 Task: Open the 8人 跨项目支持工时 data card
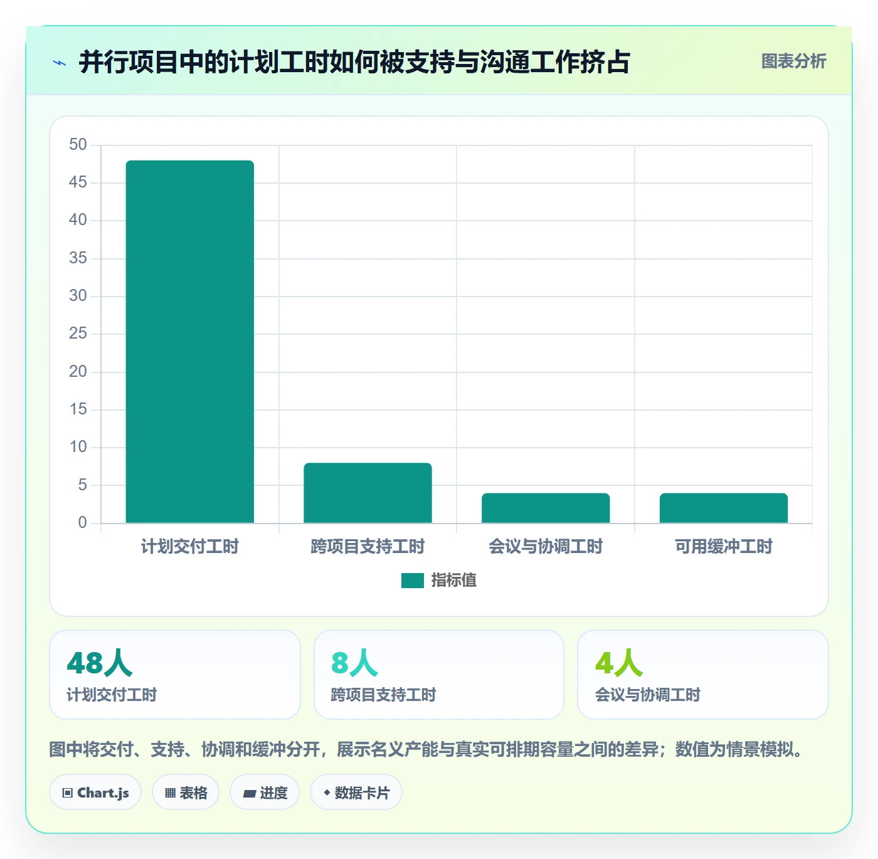click(439, 675)
